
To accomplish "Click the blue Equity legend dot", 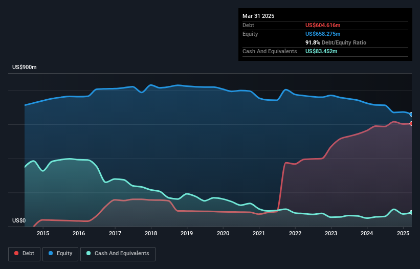I will [x=51, y=253].
